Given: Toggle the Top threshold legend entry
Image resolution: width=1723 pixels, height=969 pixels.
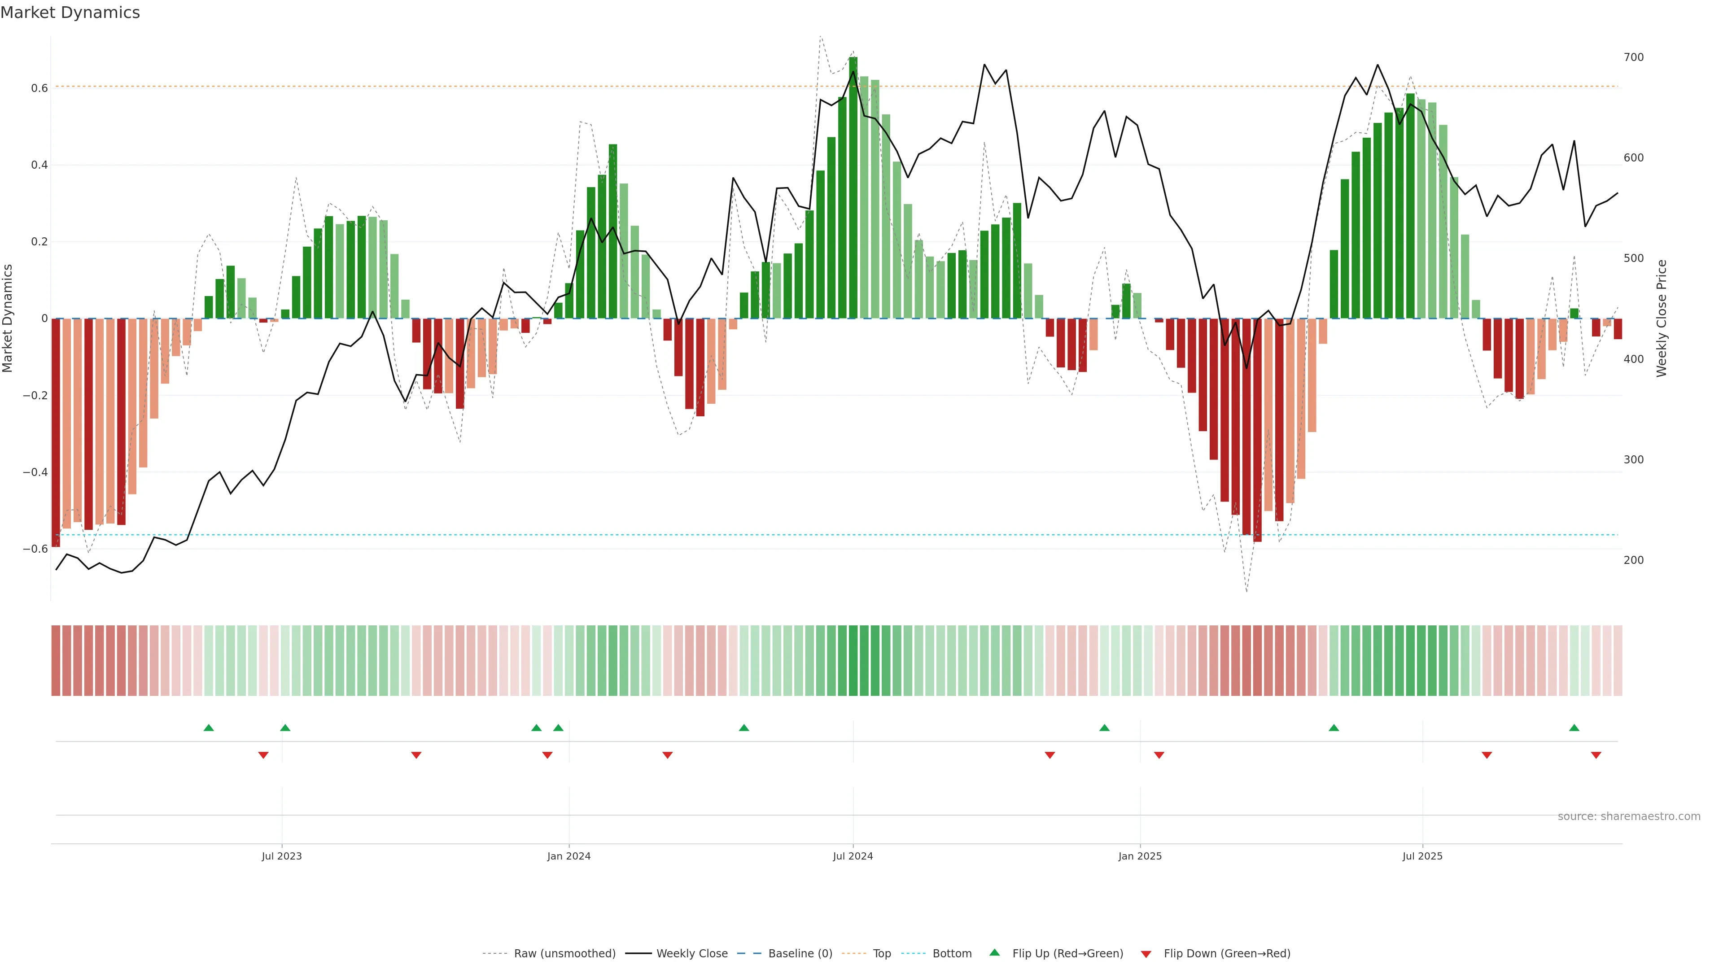Looking at the screenshot, I should (882, 954).
